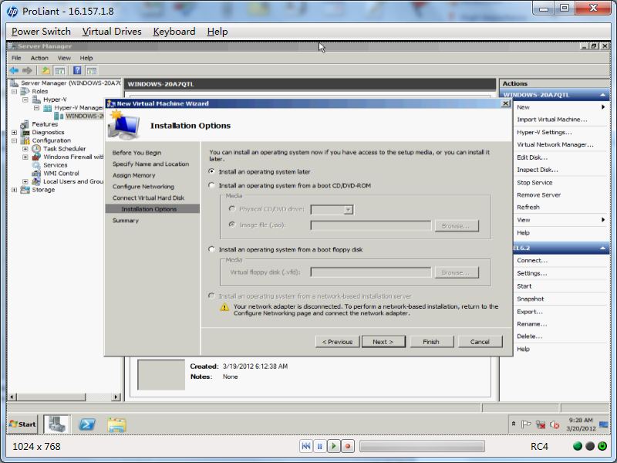This screenshot has width=617, height=463.
Task: Click the green power indicator icon at bottom-right
Action: tap(602, 446)
